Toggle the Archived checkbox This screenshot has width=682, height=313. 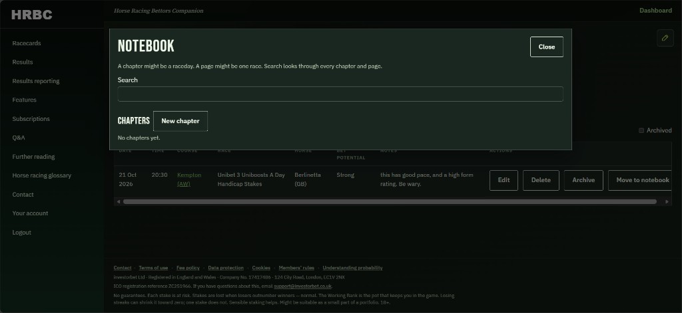641,130
